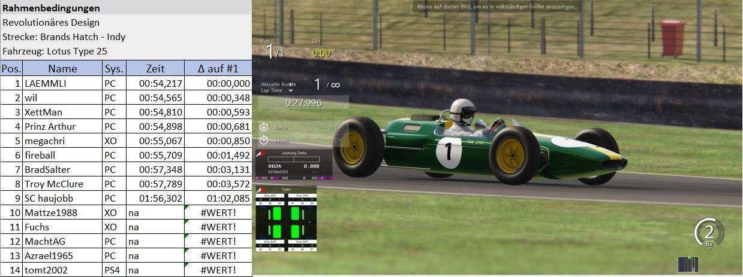Select the delta cell 00:03,572

(x=218, y=184)
